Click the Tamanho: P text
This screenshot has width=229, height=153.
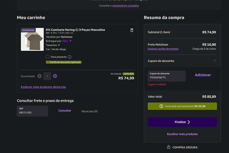(53, 45)
